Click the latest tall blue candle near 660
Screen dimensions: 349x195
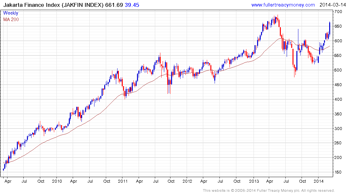pyautogui.click(x=330, y=29)
